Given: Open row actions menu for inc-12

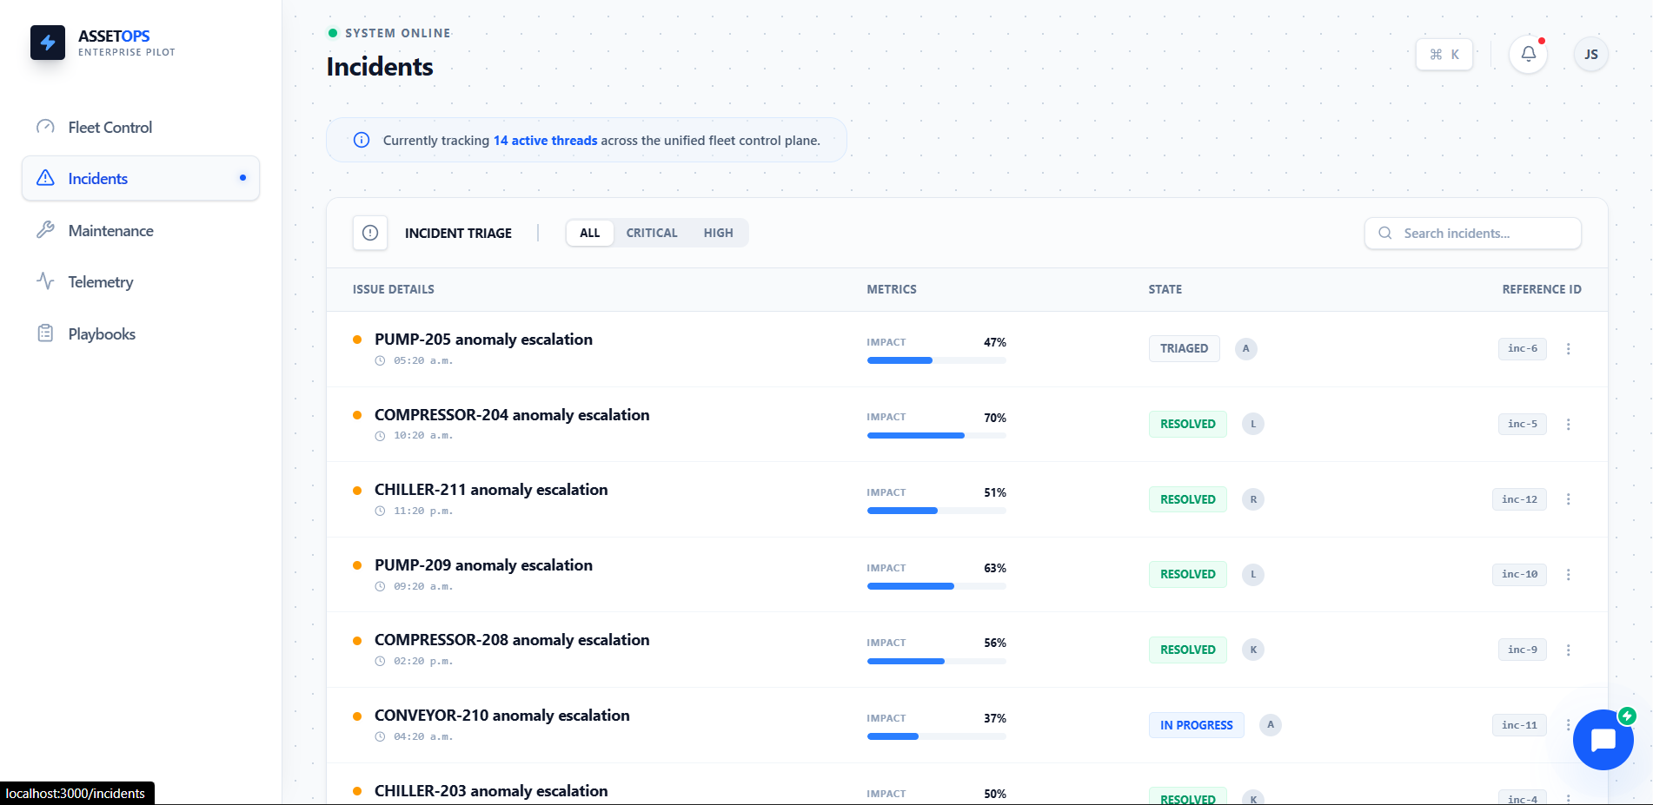Looking at the screenshot, I should (x=1568, y=499).
